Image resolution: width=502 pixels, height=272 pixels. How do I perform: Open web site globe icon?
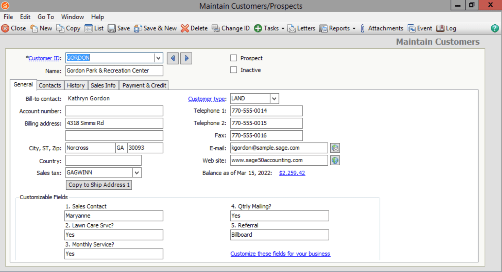pos(335,160)
